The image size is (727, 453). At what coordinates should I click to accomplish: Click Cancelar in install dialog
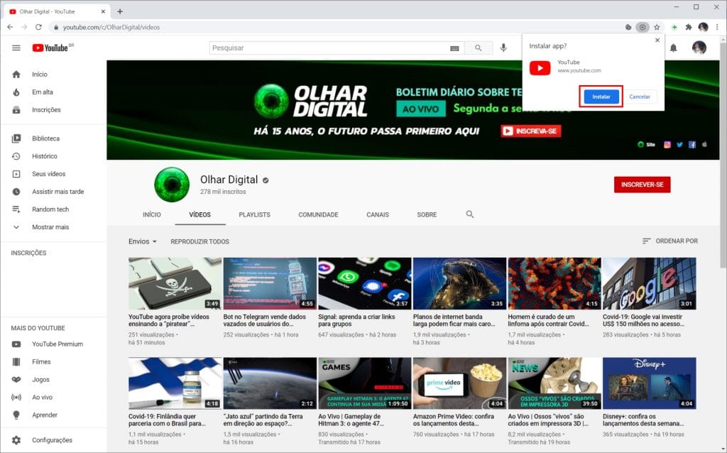[x=640, y=97]
